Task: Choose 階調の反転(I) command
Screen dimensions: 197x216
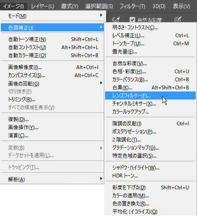Action: click(x=150, y=124)
